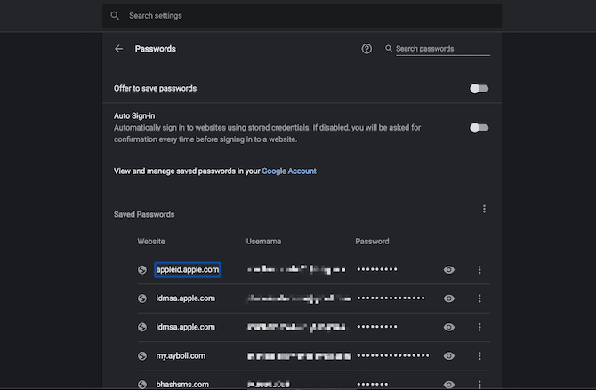
Task: Open the Google Account link
Action: pyautogui.click(x=289, y=171)
